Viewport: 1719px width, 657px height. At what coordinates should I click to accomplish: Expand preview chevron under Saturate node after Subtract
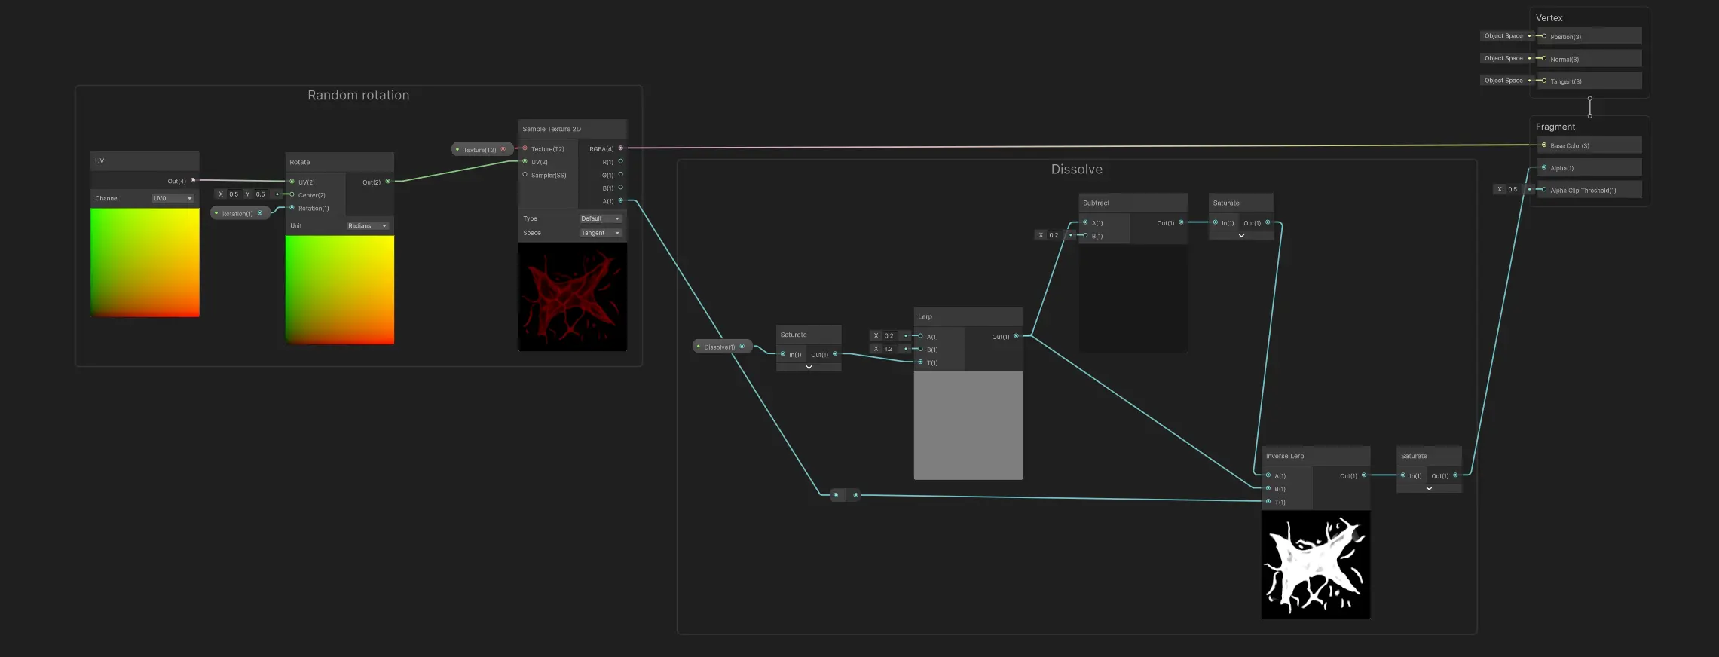pos(1241,236)
